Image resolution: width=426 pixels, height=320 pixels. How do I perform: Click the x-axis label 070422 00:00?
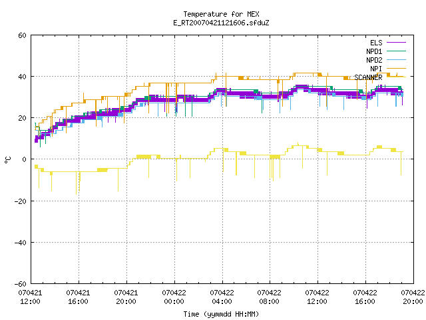tap(174, 297)
